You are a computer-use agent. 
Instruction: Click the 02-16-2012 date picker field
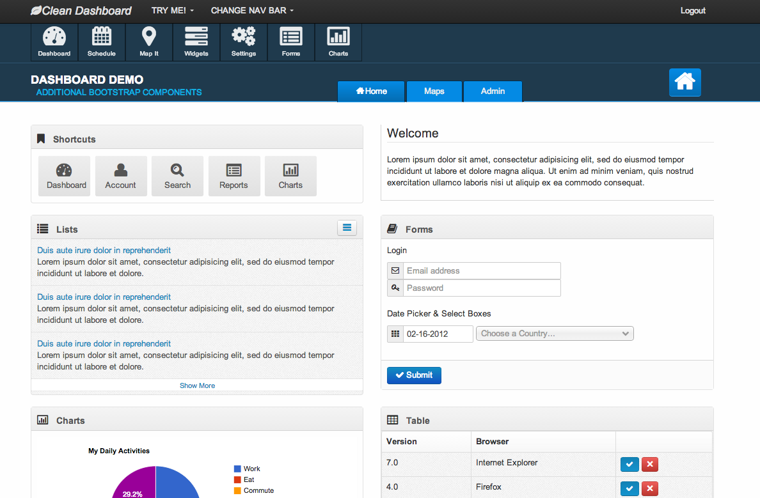click(x=438, y=334)
